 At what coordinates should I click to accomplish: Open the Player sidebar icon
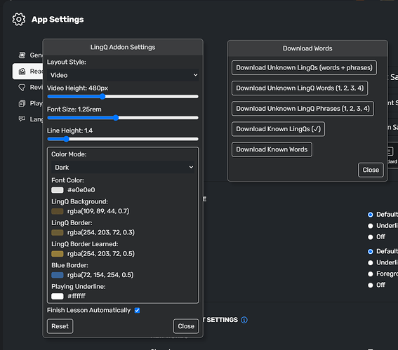[22, 103]
